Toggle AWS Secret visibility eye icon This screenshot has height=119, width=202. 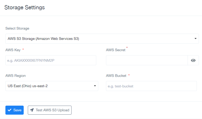click(193, 60)
